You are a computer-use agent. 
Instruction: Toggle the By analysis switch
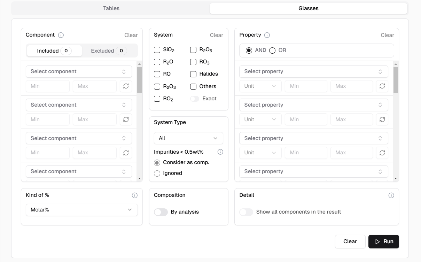tap(161, 212)
